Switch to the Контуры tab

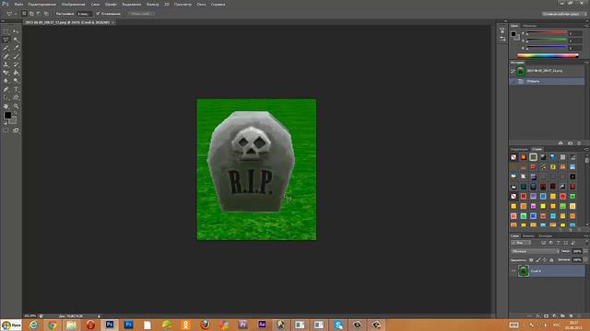546,236
